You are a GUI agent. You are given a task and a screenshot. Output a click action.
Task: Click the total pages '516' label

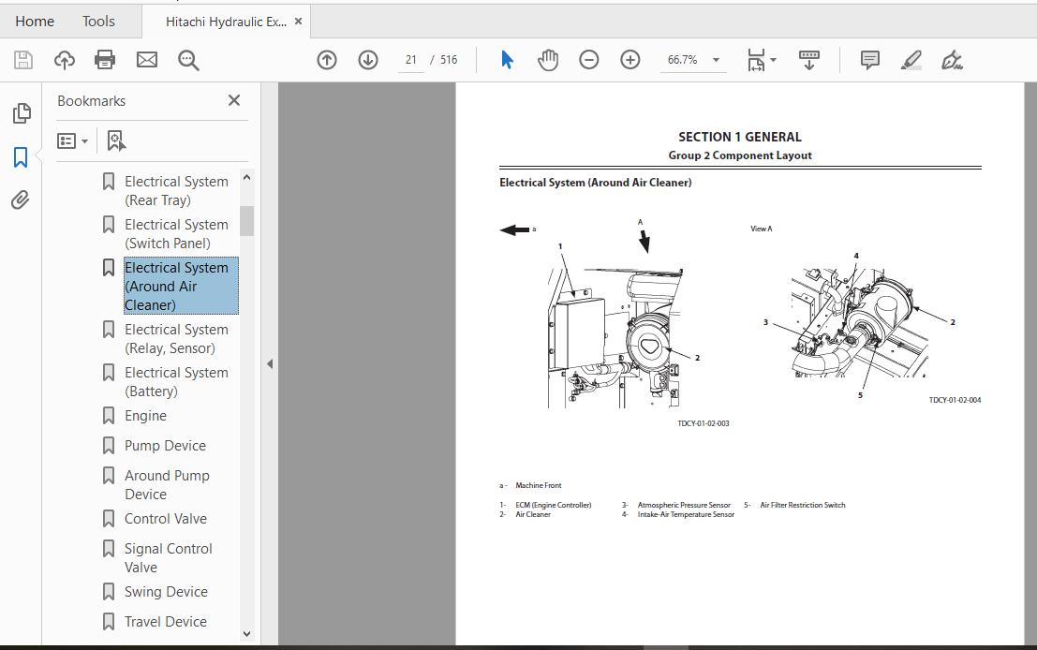tap(449, 60)
